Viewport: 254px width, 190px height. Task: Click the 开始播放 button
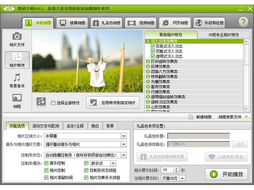227,174
